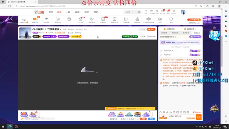This screenshot has width=229, height=129.
Task: Go to 首页 in Douyu navigation
Action: [x=51, y=12]
